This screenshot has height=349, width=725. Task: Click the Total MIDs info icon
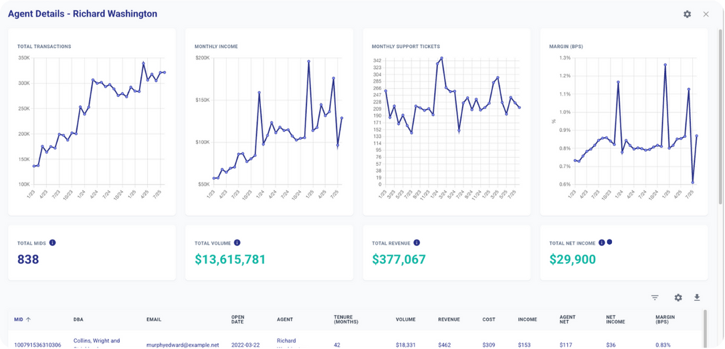point(53,243)
